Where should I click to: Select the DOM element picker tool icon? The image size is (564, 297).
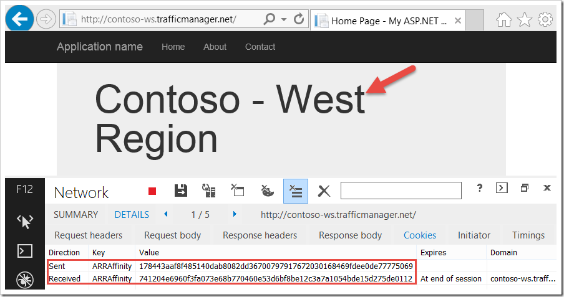coord(25,221)
